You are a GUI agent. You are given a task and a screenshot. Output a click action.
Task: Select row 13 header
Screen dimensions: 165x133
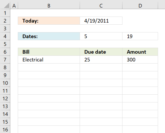pos(5,106)
